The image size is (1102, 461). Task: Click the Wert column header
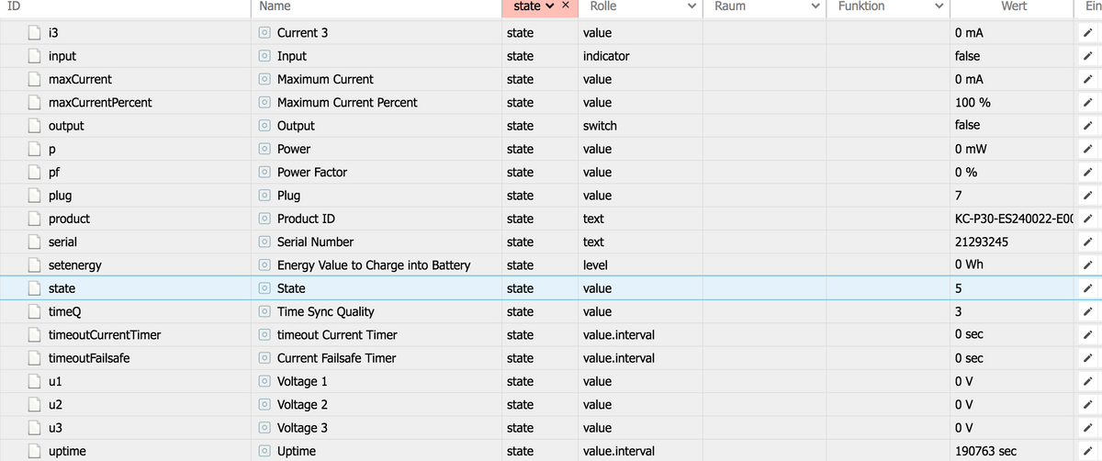(1014, 6)
